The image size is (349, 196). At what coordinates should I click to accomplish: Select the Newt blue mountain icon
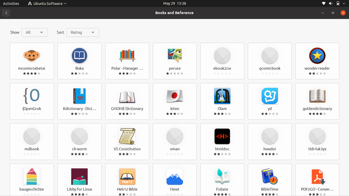pos(175,176)
